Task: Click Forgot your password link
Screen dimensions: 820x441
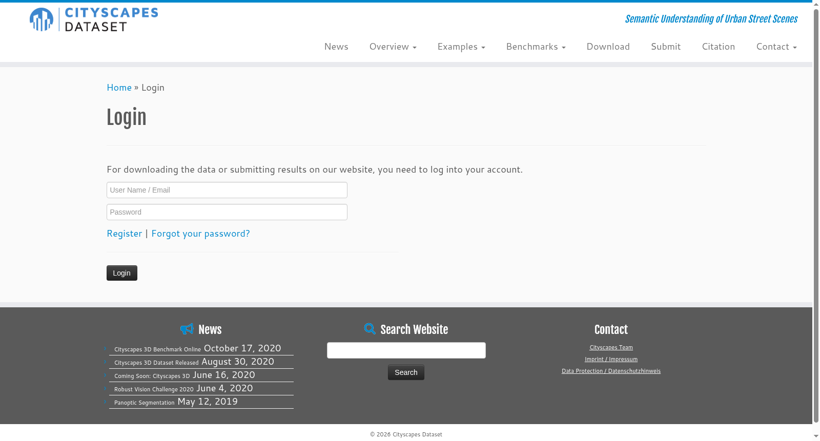Action: pos(200,234)
